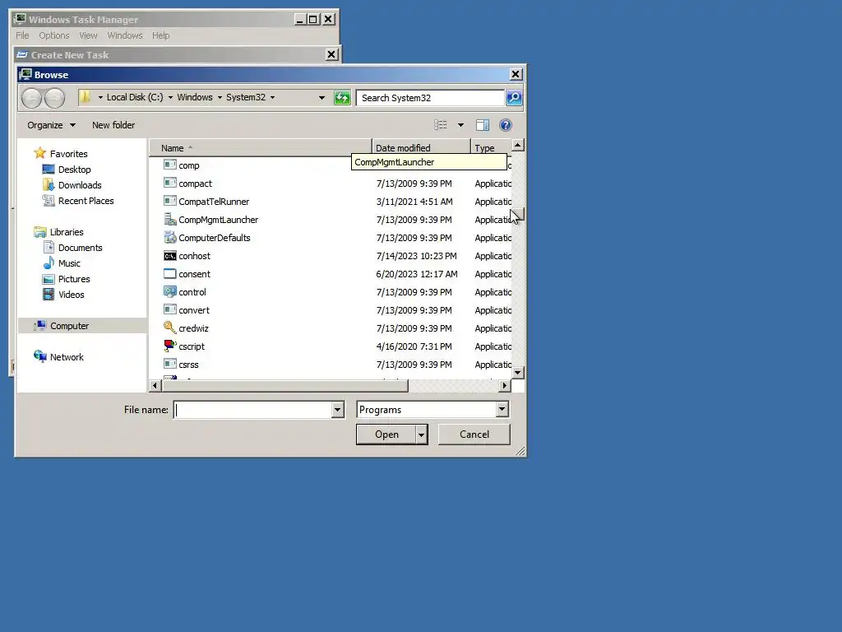842x632 pixels.
Task: Select the CompatTelRunner file icon
Action: 169,202
